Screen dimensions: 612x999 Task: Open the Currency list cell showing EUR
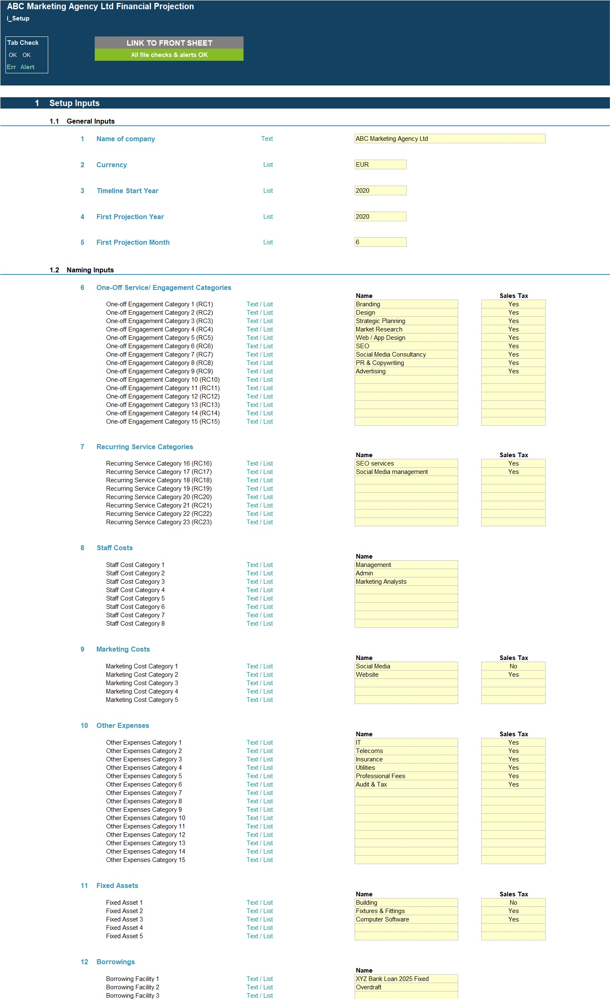[380, 165]
